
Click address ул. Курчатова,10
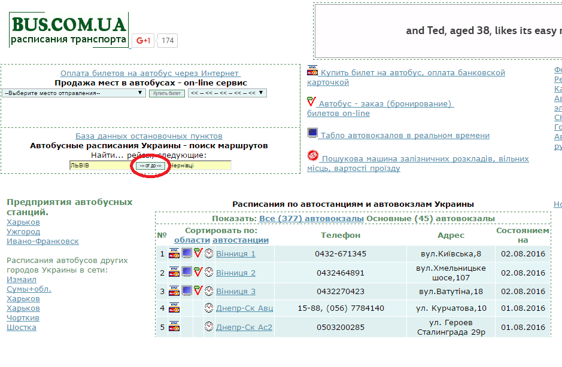[x=451, y=308]
